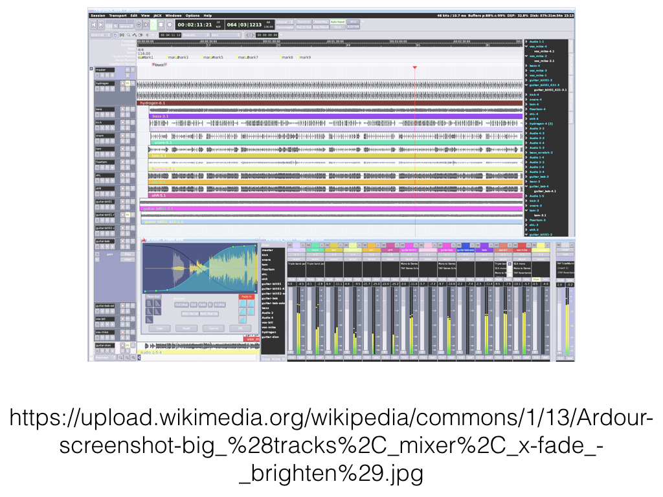
Task: Click the With Pre-roll button
Action: [x=190, y=314]
